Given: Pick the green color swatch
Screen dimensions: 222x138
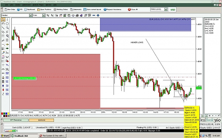Looking at the screenshot, I should pos(4,114).
